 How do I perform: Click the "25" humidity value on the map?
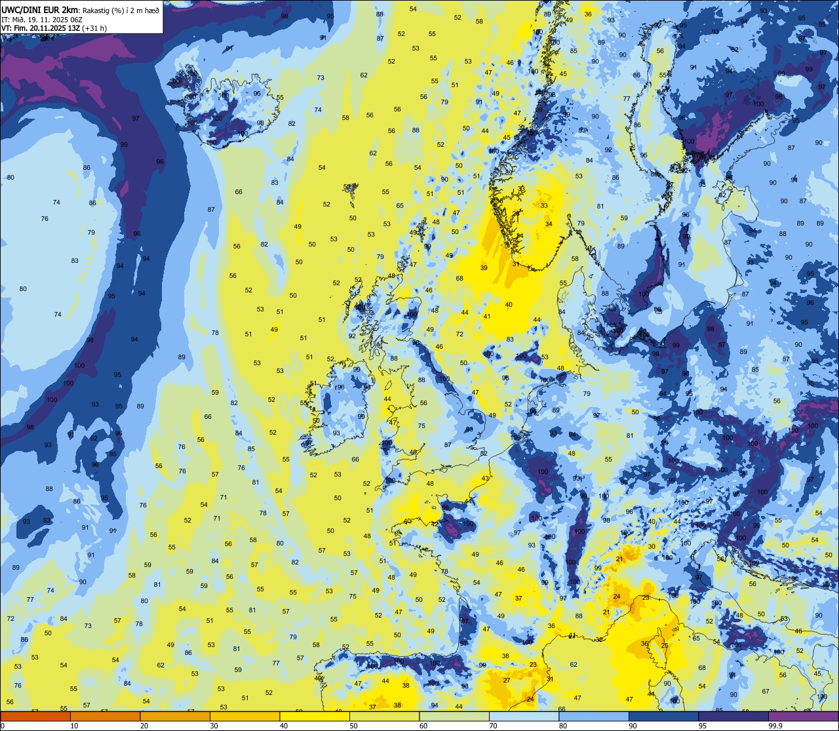click(665, 646)
